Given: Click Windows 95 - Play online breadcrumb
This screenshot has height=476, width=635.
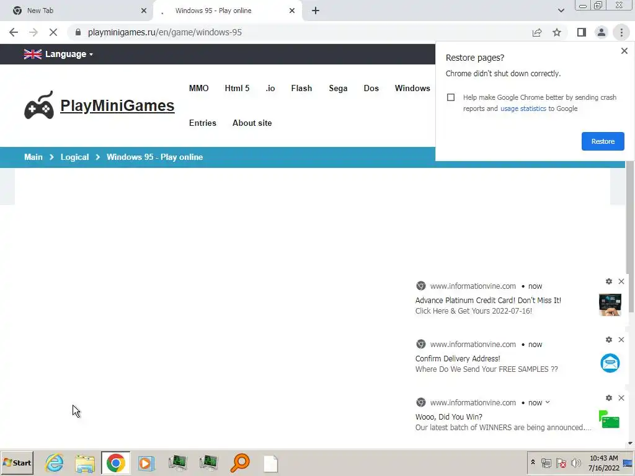Looking at the screenshot, I should click(x=154, y=157).
